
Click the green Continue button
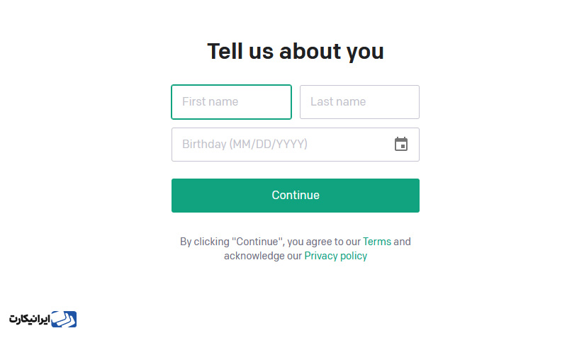296,195
